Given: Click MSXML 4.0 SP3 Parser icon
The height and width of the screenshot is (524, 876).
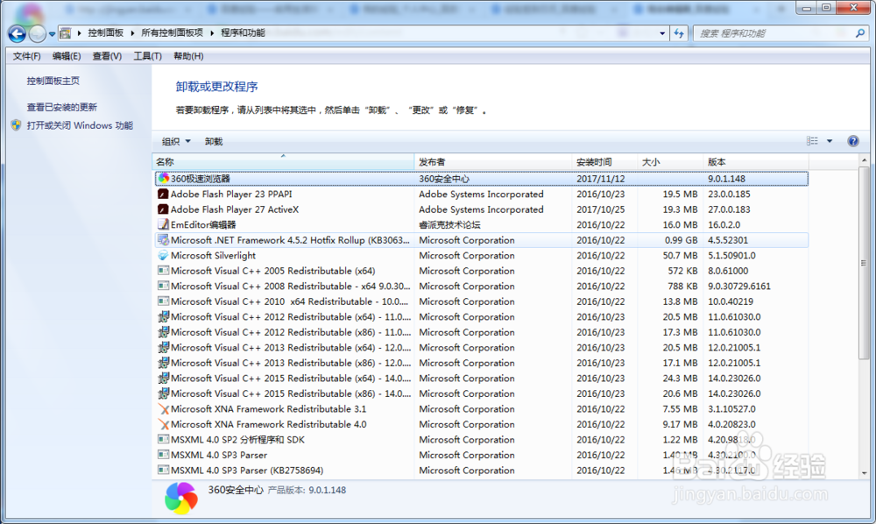Looking at the screenshot, I should (x=163, y=456).
